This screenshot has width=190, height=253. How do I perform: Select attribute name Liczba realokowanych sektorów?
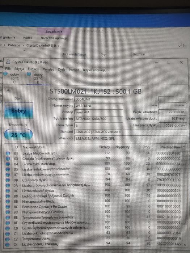tap(46, 169)
